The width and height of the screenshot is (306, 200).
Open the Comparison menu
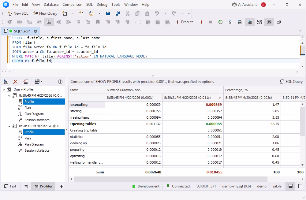(73, 5)
